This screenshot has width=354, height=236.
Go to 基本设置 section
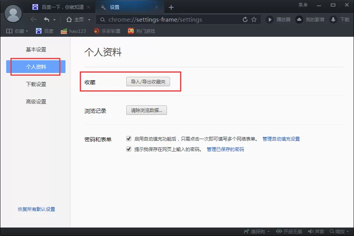(x=36, y=49)
